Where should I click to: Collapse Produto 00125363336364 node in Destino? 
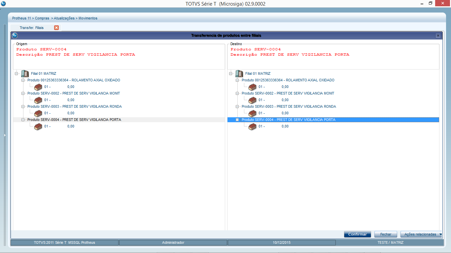pyautogui.click(x=237, y=80)
